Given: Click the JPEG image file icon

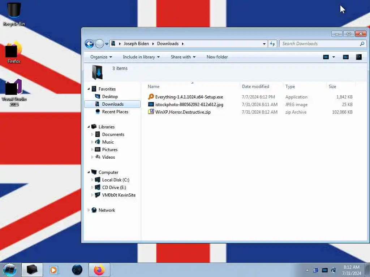Looking at the screenshot, I should tap(151, 104).
